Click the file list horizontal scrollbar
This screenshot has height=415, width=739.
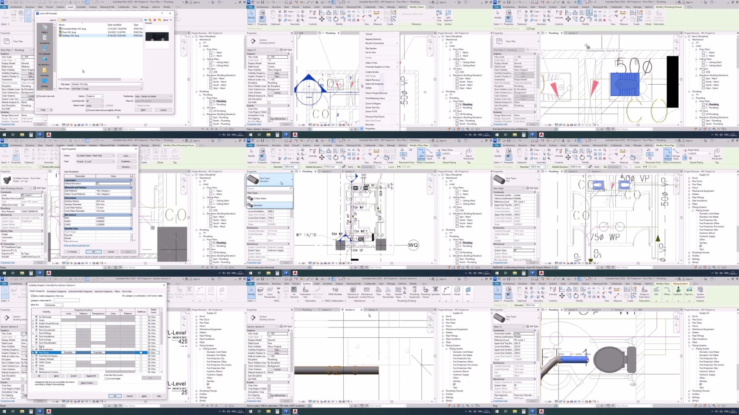coord(101,79)
